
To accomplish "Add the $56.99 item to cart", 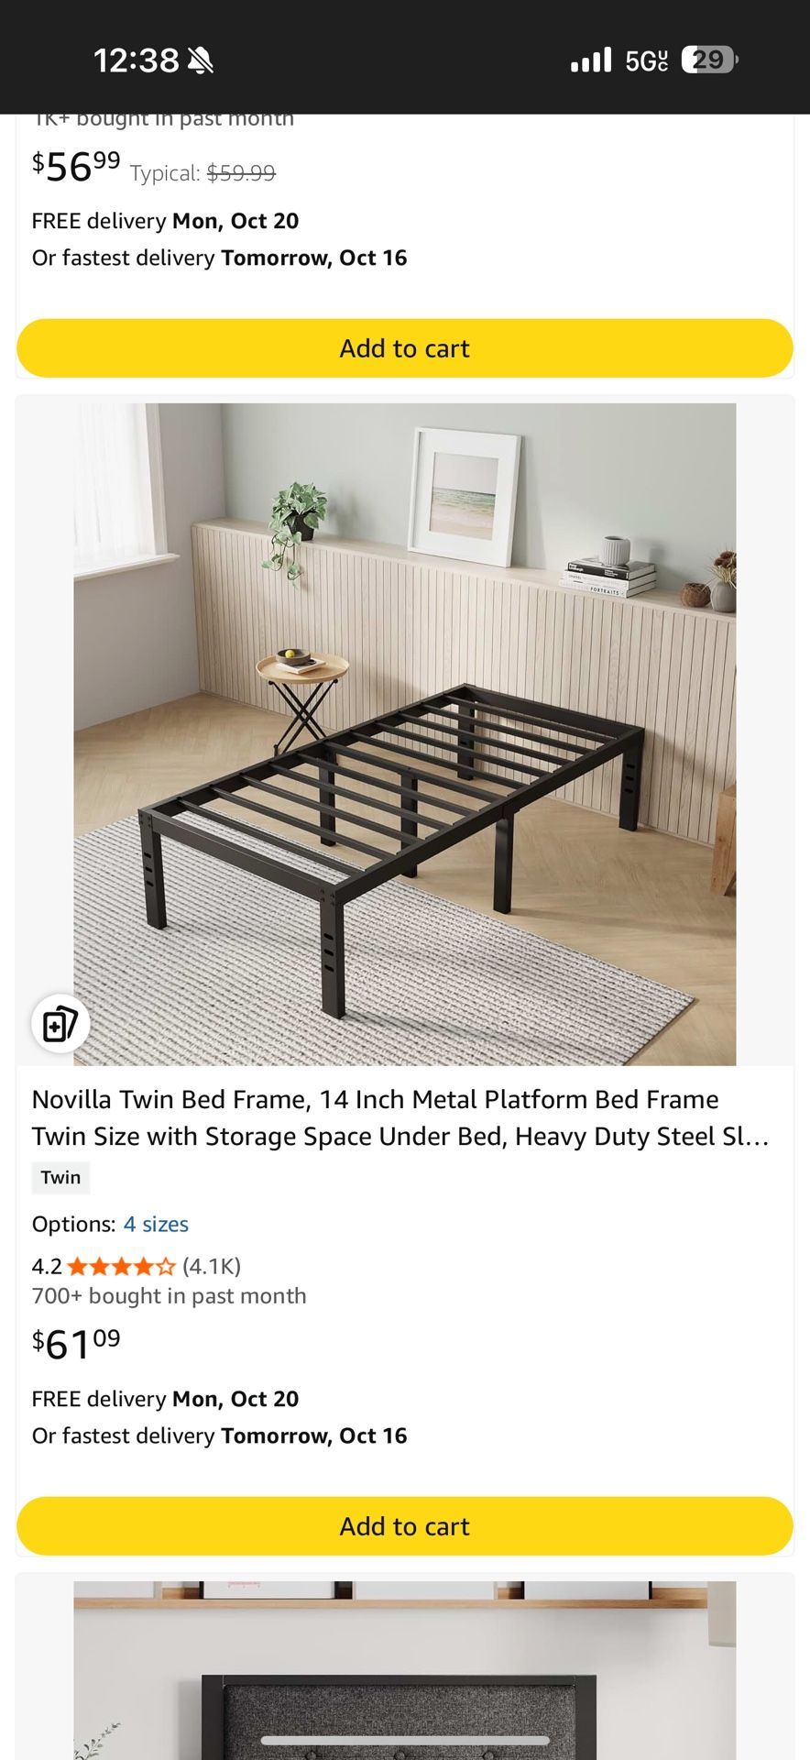I will click(405, 348).
